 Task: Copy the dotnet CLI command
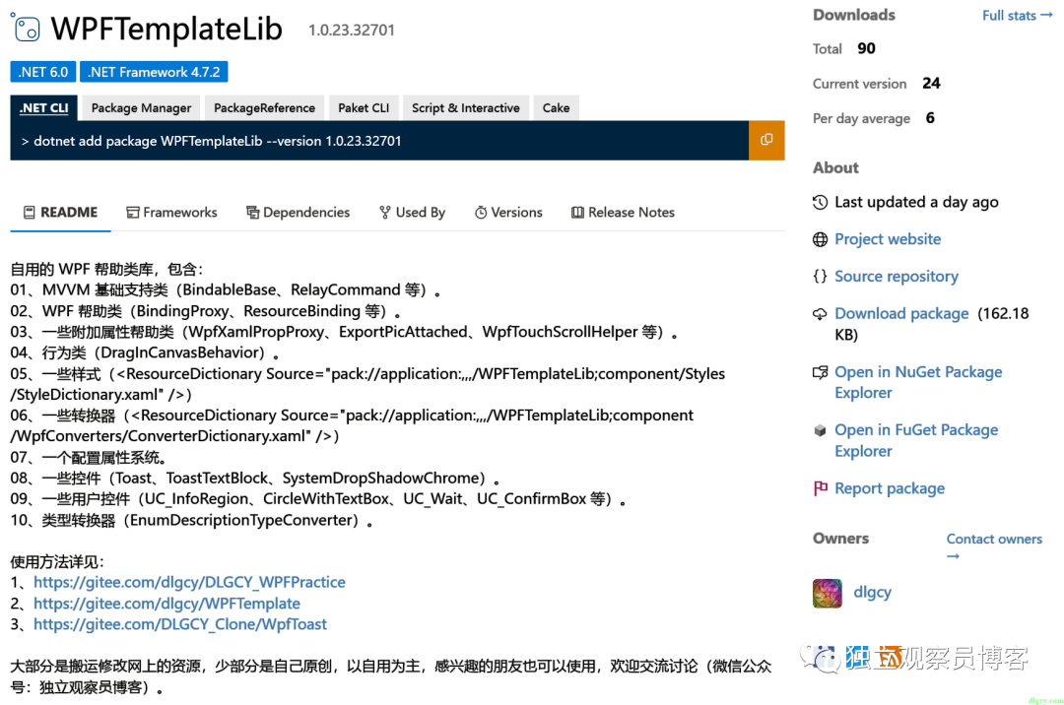coord(766,141)
